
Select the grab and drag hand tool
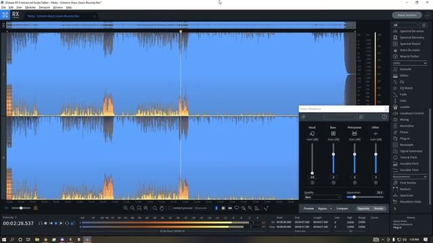coord(162,209)
